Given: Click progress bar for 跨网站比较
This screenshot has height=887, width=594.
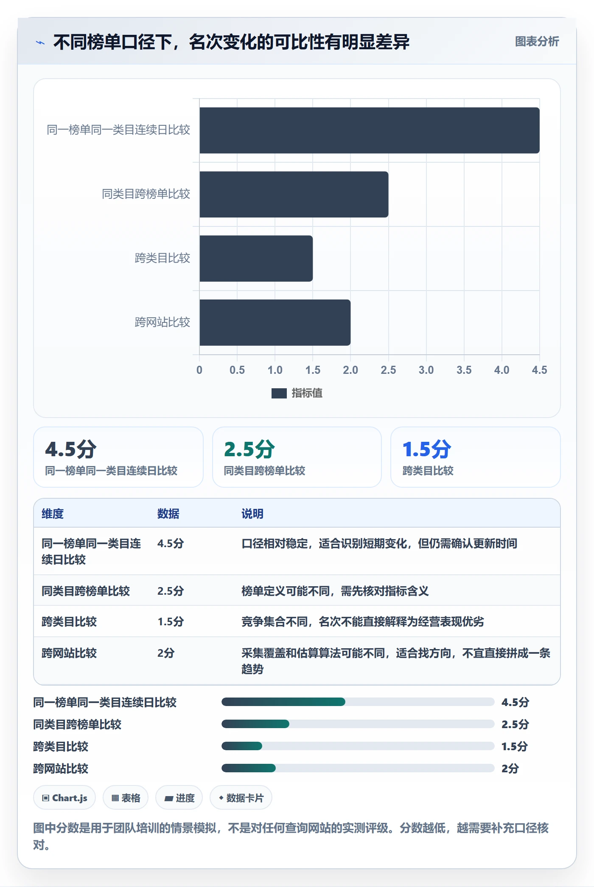Looking at the screenshot, I should (358, 768).
